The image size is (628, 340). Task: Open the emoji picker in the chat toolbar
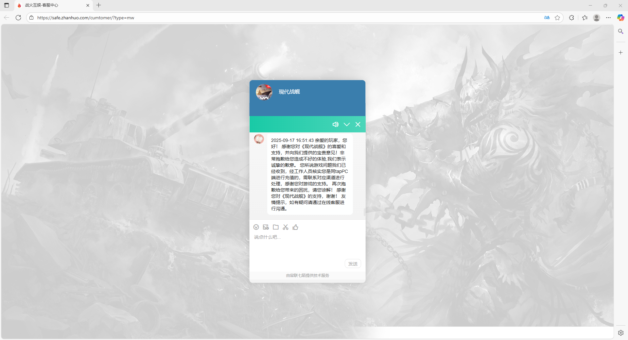click(x=256, y=227)
